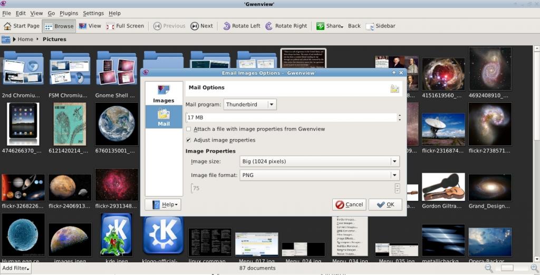Go to Home in the breadcrumb
The height and width of the screenshot is (275, 540).
coord(25,39)
